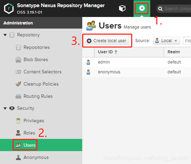Open Administration gear icon
This screenshot has width=191, height=164.
(142, 8)
